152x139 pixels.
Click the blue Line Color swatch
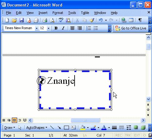[93, 128]
